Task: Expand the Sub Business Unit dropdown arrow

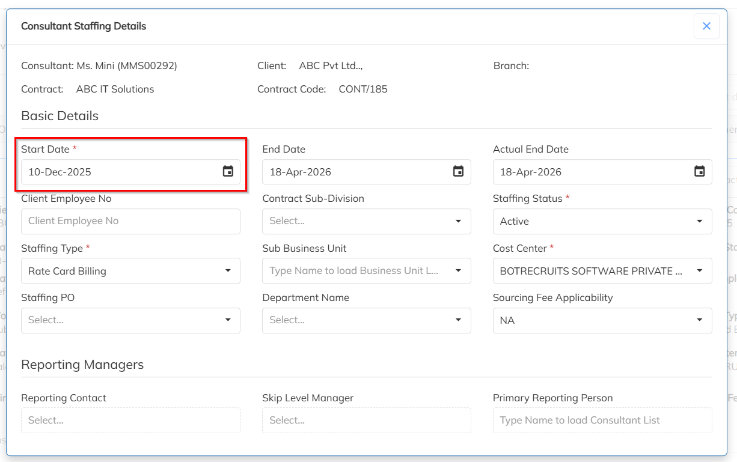Action: coord(458,271)
